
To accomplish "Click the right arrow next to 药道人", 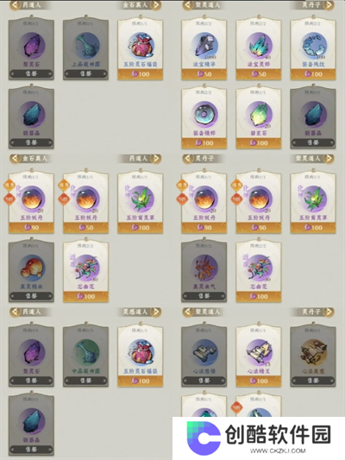I will pos(155,159).
